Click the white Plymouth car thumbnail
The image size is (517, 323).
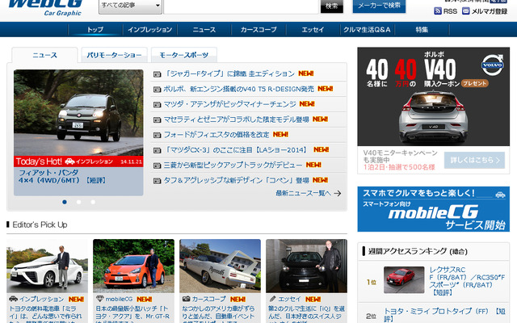tap(220, 266)
